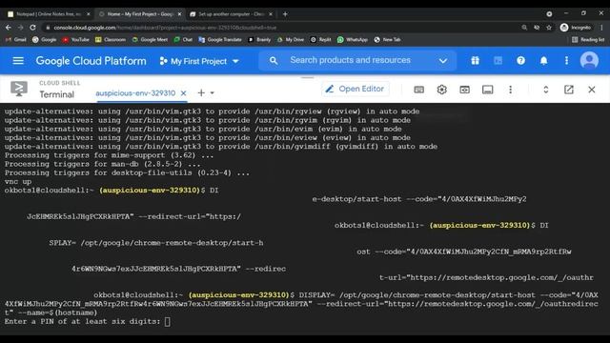Open the Google Cloud navigation hamburger menu
This screenshot has height=343, width=610.
(18, 61)
